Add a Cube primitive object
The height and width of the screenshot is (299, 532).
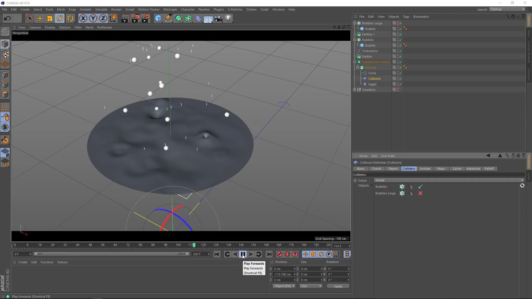pos(158,19)
